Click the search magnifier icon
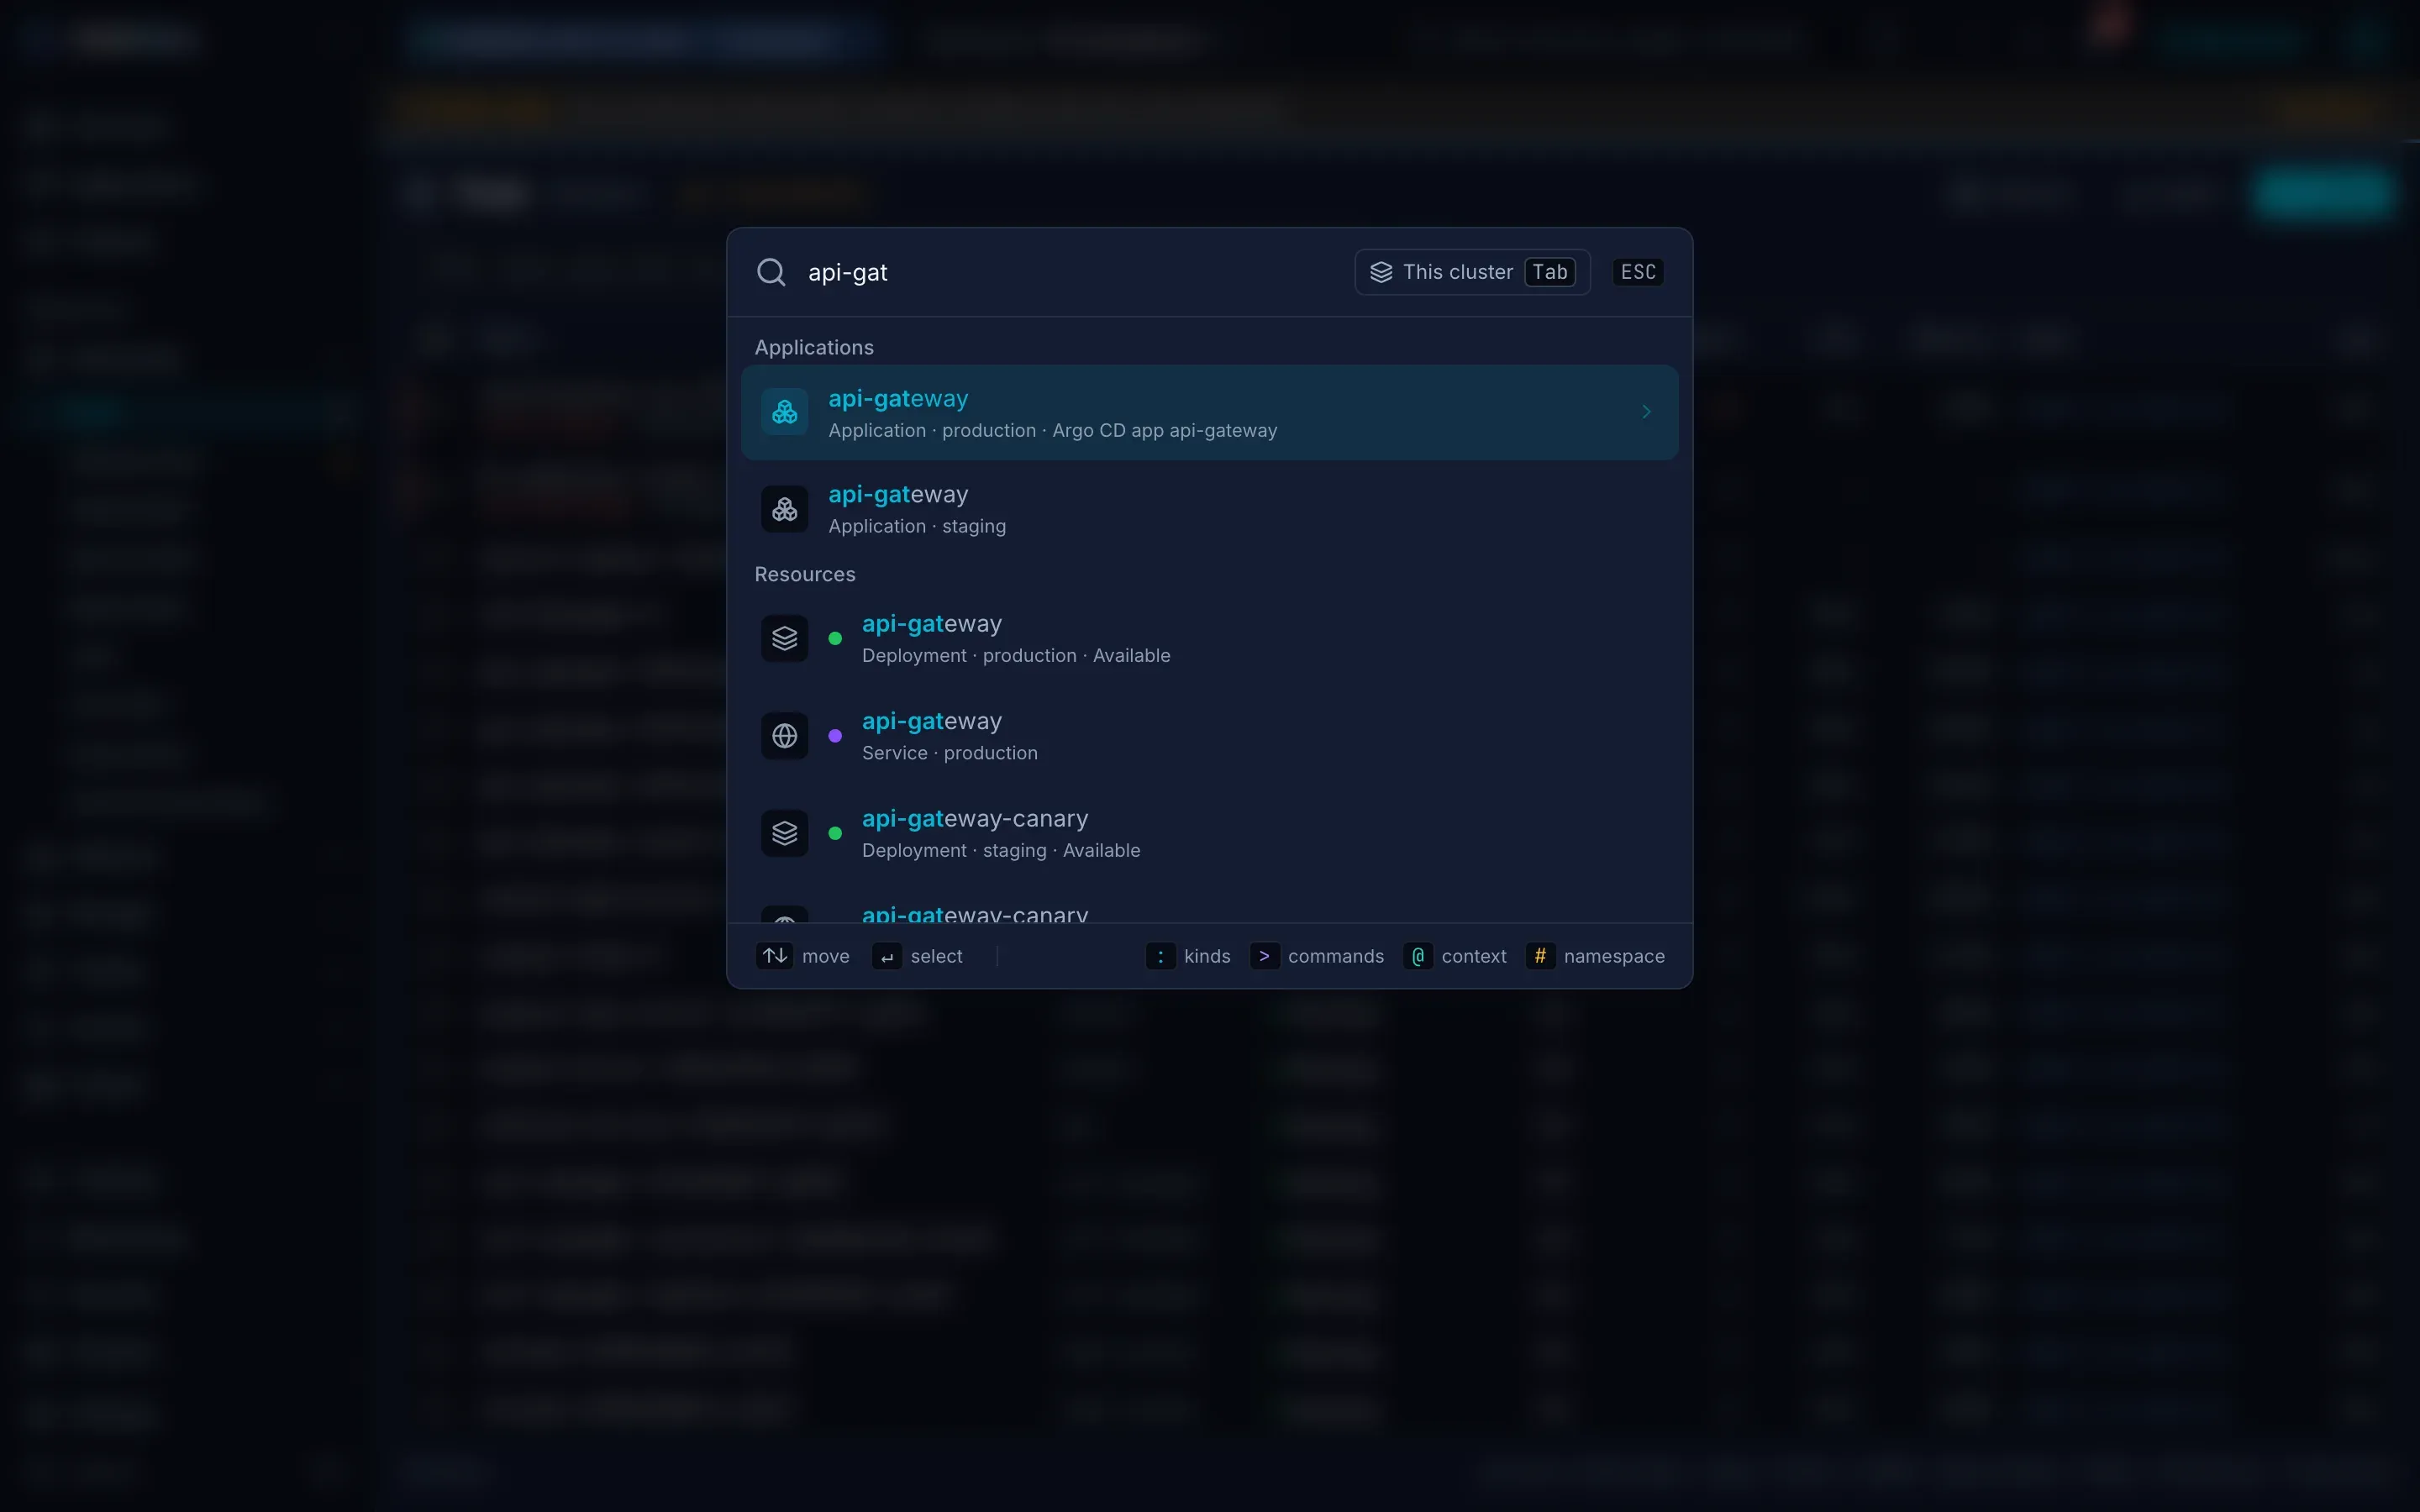The height and width of the screenshot is (1512, 2420). point(771,272)
